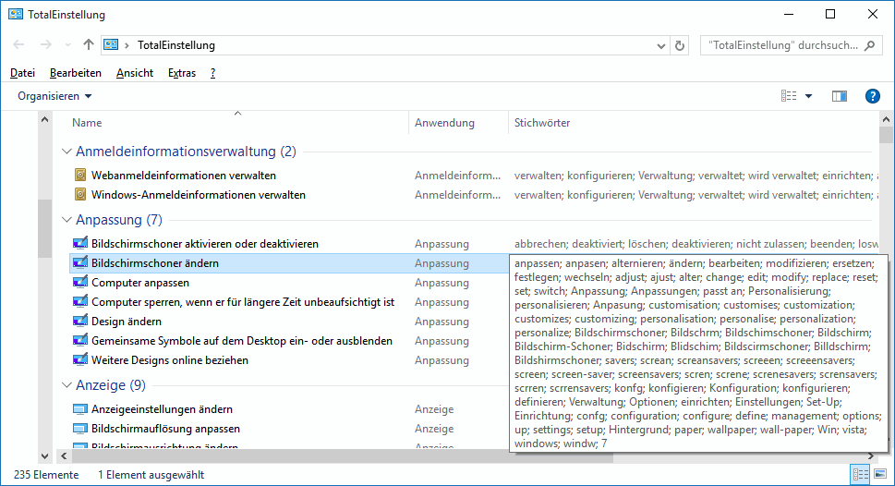Collapse the Anpassung group
895x486 pixels.
tap(67, 220)
